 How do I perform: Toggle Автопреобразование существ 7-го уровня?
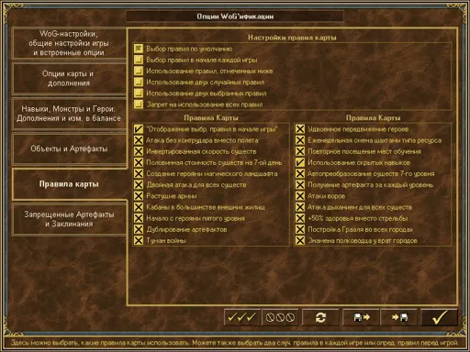tap(300, 173)
